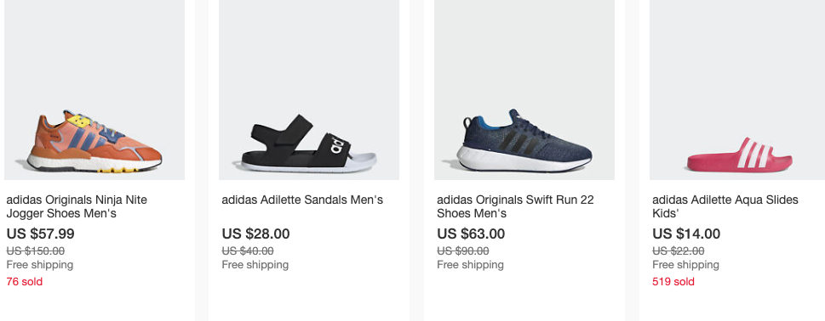Click the crossed-out US $90.00 original price
This screenshot has height=321, width=825.
pyautogui.click(x=463, y=251)
